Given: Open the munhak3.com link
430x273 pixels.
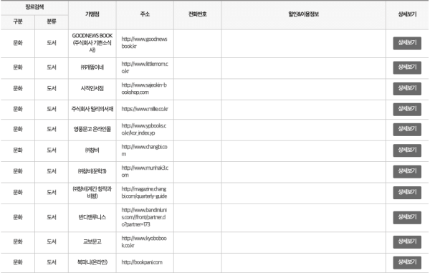Looking at the screenshot, I should click(x=145, y=171).
